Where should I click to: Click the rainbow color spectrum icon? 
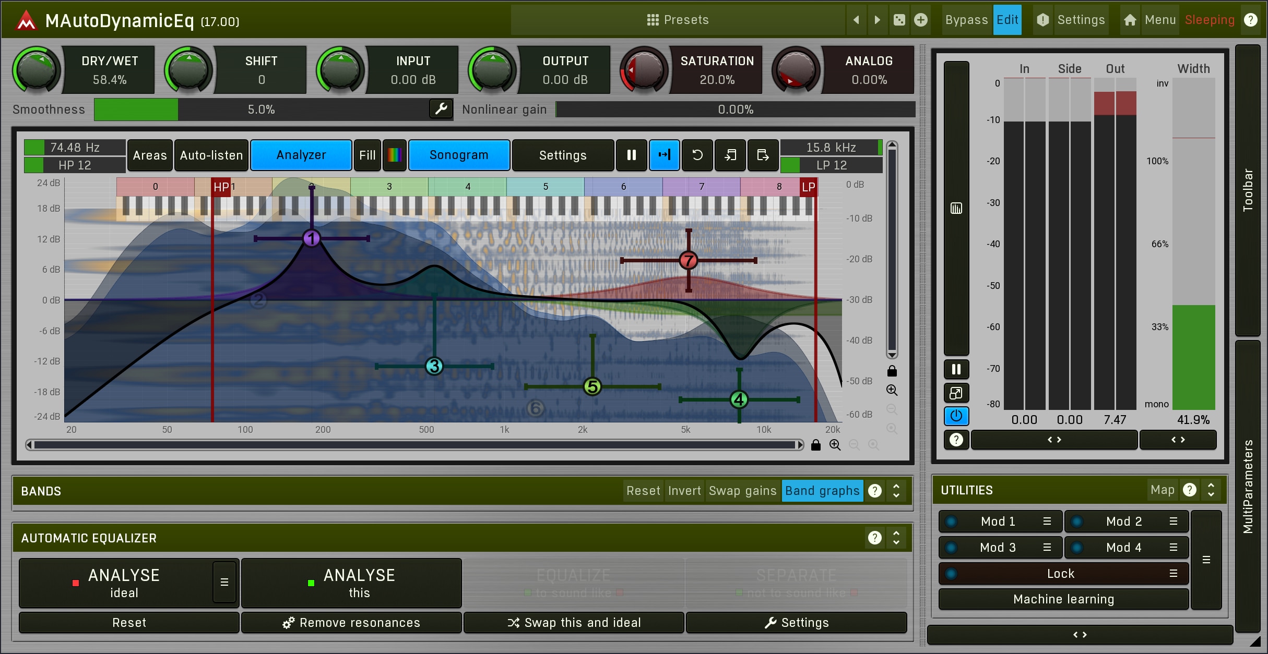(394, 155)
